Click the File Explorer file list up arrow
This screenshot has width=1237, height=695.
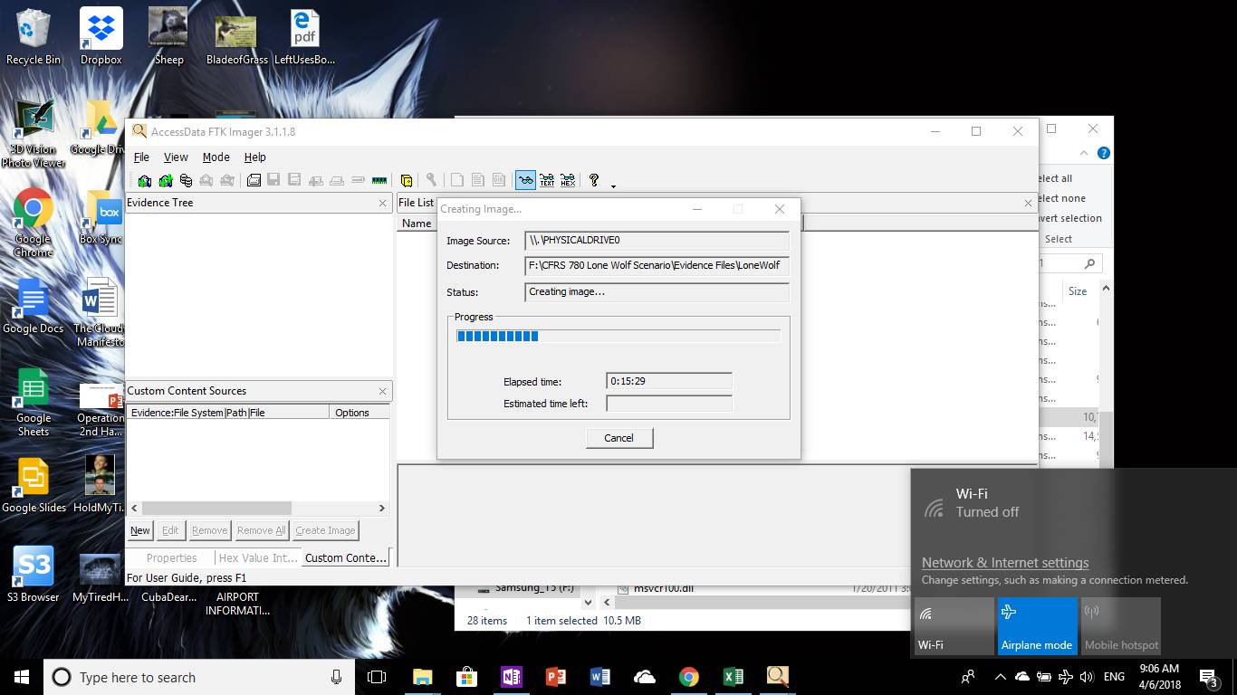(1105, 289)
